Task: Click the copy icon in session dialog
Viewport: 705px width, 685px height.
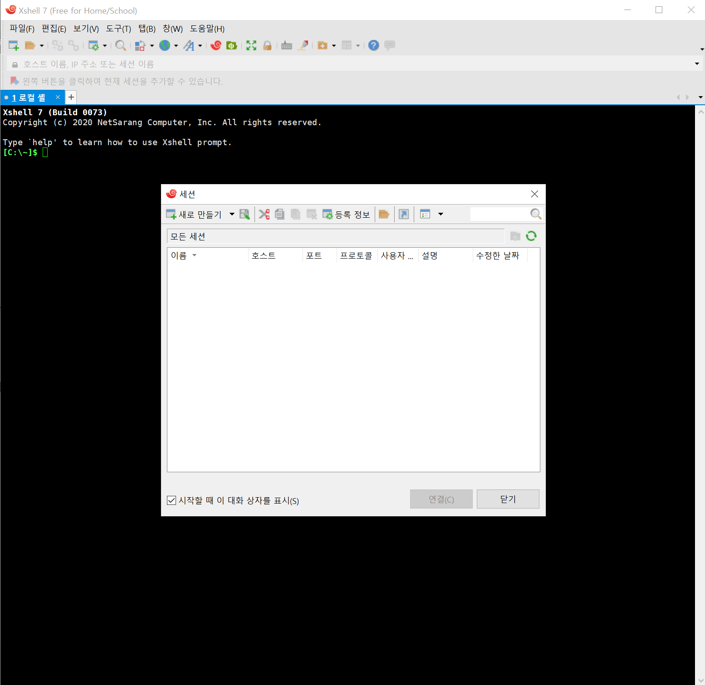Action: [x=279, y=214]
